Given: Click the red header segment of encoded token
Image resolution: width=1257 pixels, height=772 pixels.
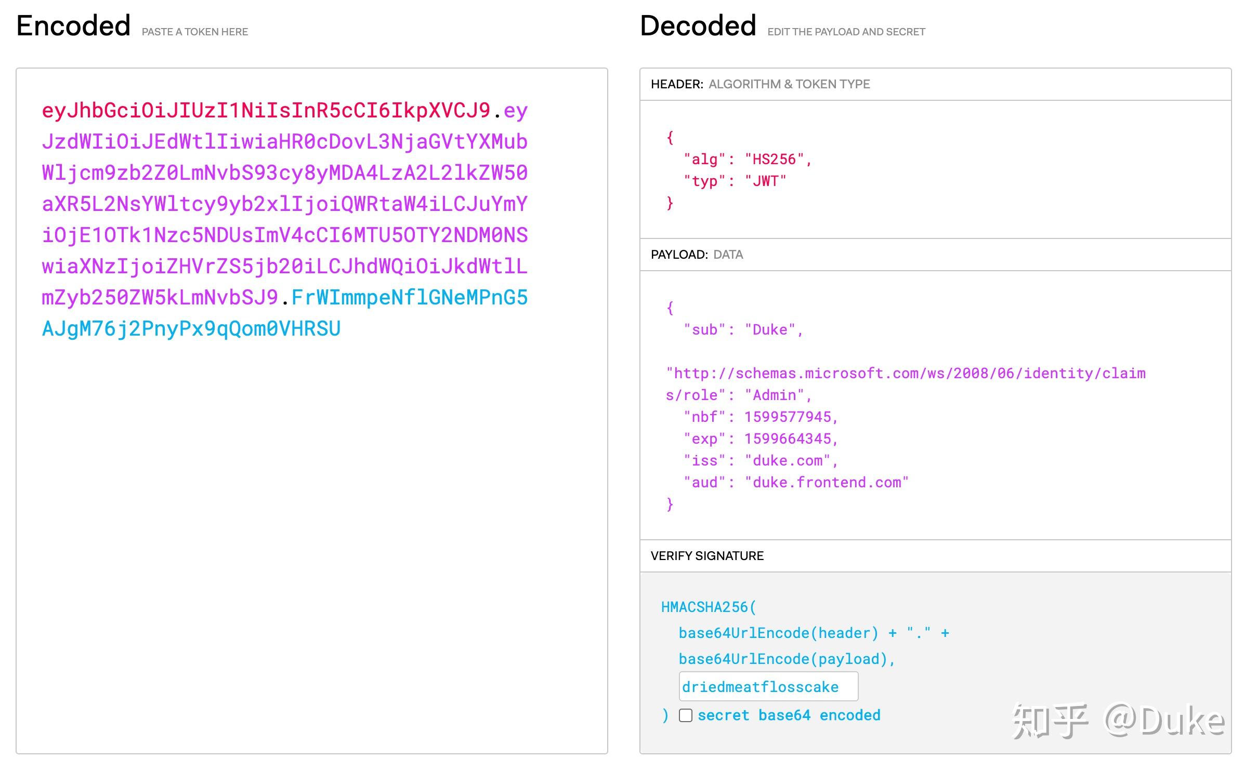Looking at the screenshot, I should point(265,111).
